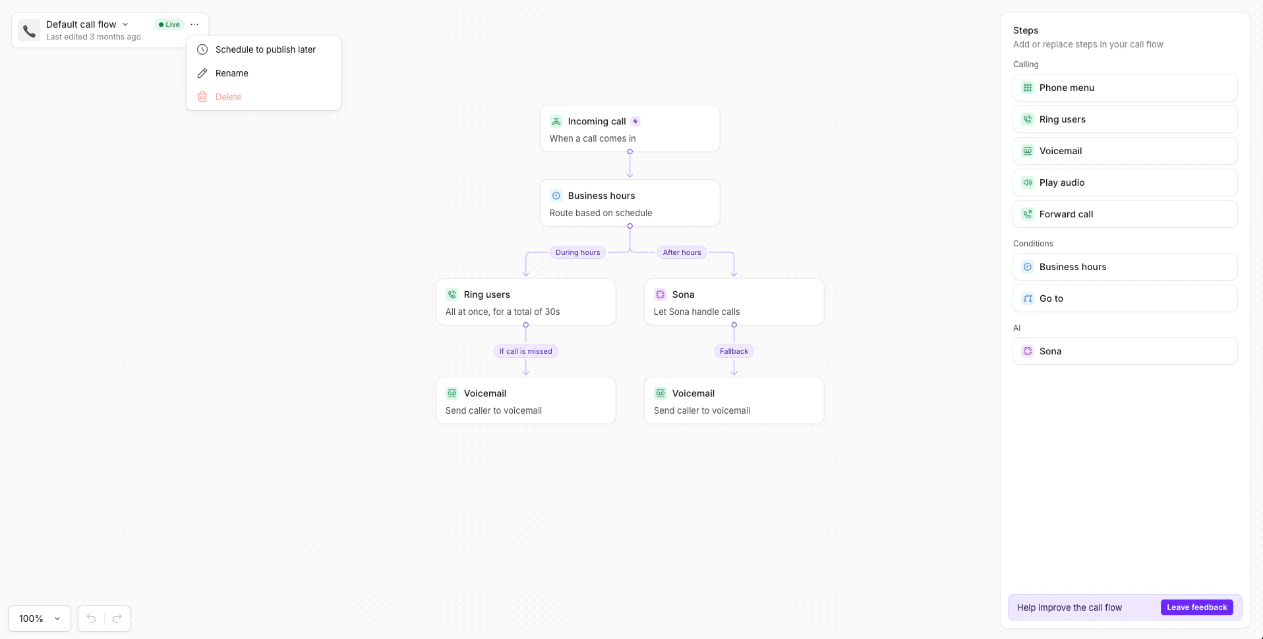Click the phone icon next to Default call flow
Image resolution: width=1263 pixels, height=639 pixels.
28,30
